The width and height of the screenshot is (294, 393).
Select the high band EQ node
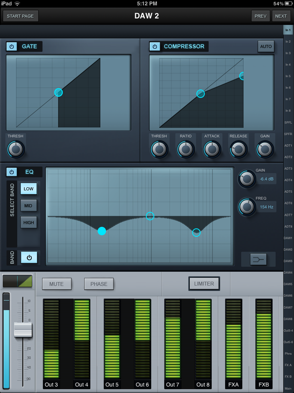(x=196, y=233)
